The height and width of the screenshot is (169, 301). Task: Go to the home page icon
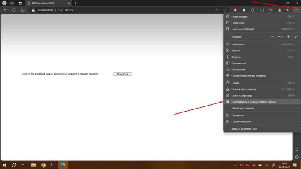click(23, 10)
